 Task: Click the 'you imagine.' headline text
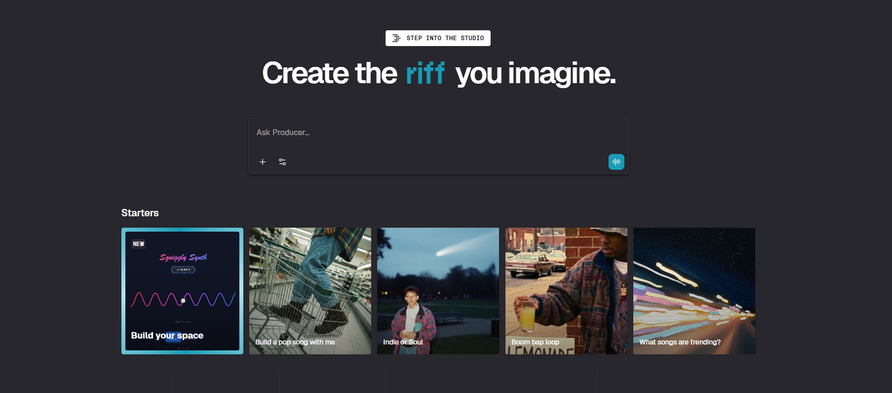(x=535, y=73)
